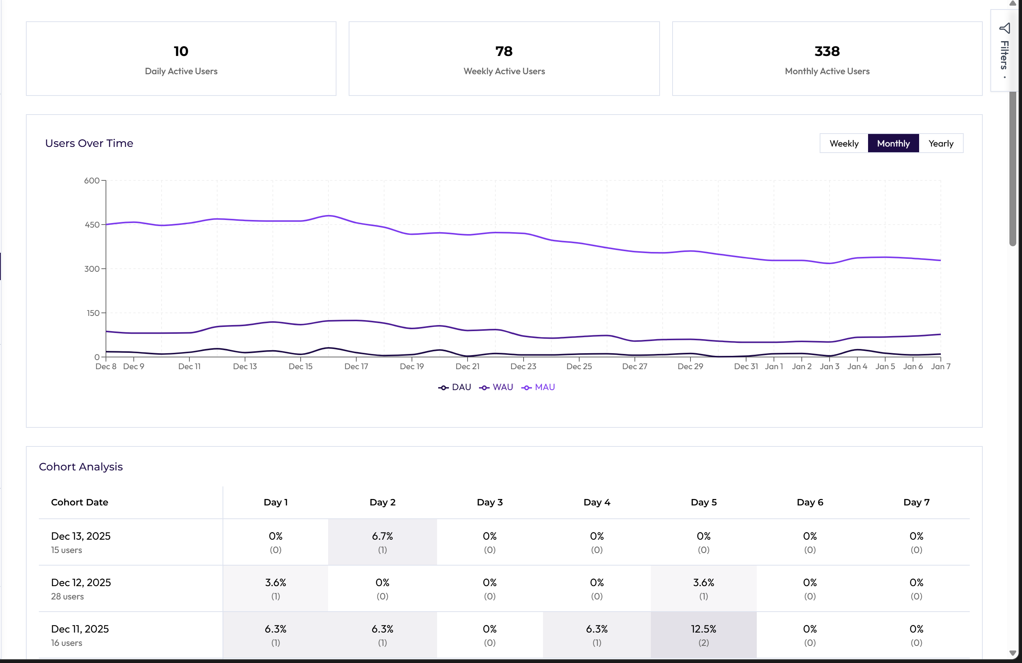This screenshot has width=1022, height=663.
Task: Select the Monthly time range tab
Action: pyautogui.click(x=893, y=143)
